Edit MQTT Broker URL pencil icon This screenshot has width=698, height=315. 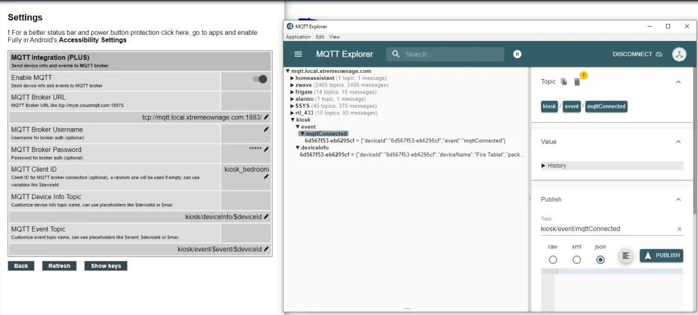pyautogui.click(x=267, y=117)
